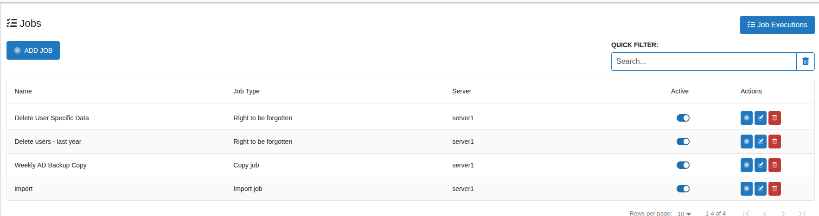Edit the Delete User Specific Data job
Screen dimensions: 819x216
point(761,118)
